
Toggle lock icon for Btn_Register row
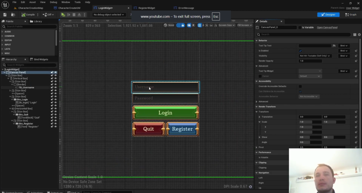[52, 124]
